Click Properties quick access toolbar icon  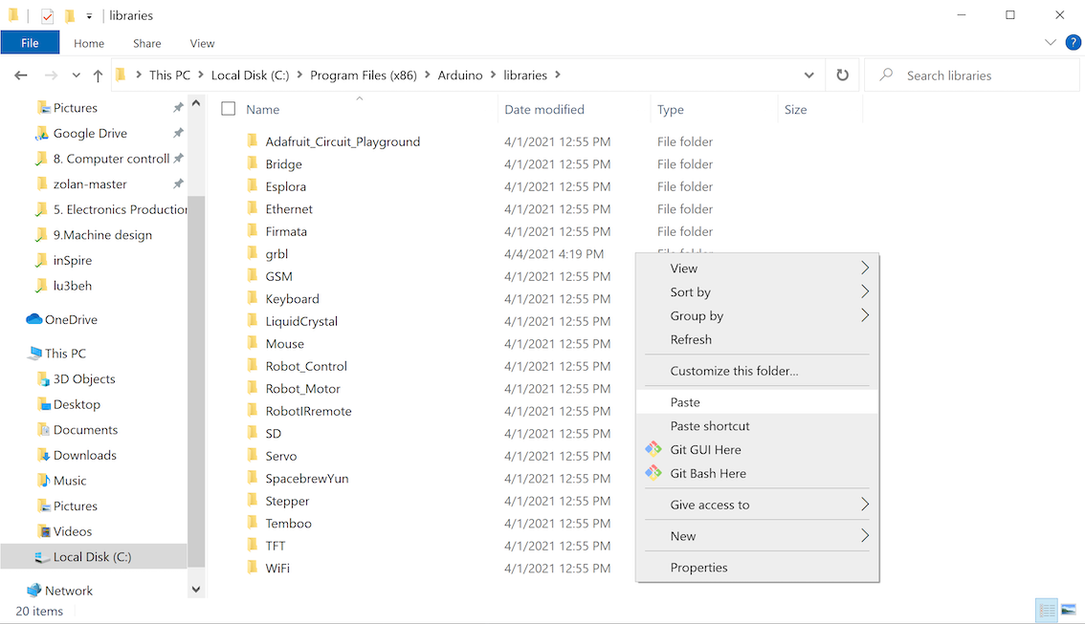[47, 15]
